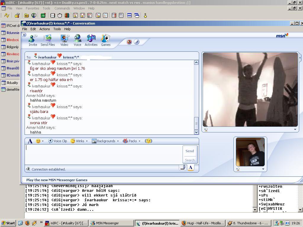This screenshot has height=227, width=303.
Task: Click Play the new MSN Messenger Games link
Action: [57, 180]
